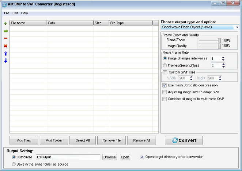The width and height of the screenshot is (242, 171).
Task: Click the application icon in title bar
Action: (4, 5)
